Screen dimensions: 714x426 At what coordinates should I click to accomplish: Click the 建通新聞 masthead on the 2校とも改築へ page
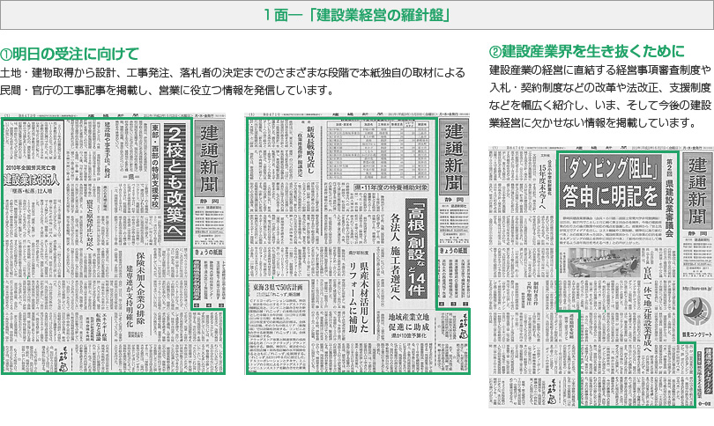pos(209,159)
